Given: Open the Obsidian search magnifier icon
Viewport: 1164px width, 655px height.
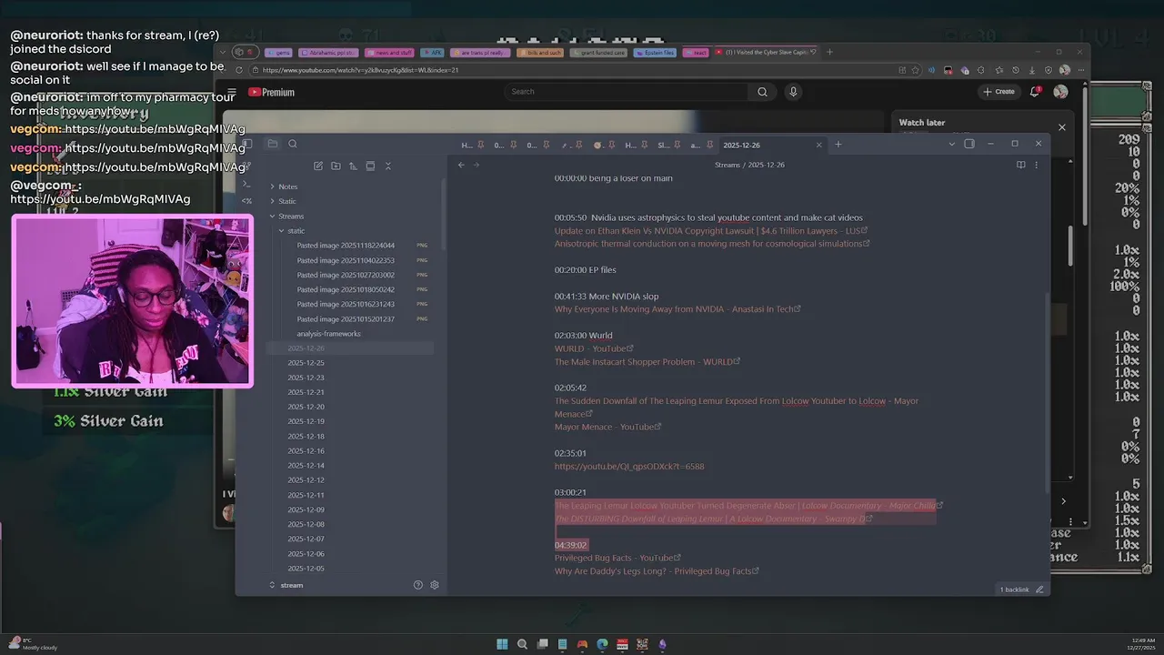Looking at the screenshot, I should click(293, 144).
